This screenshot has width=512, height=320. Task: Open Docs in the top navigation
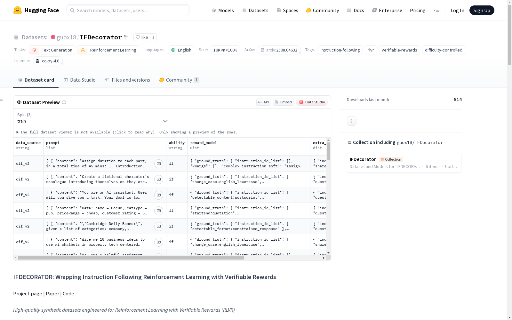point(356,10)
